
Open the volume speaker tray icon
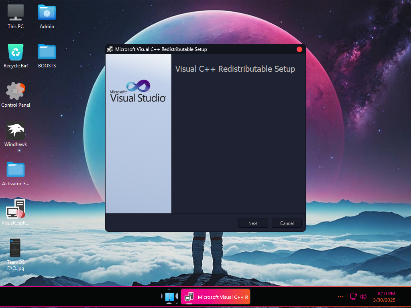pos(363,297)
